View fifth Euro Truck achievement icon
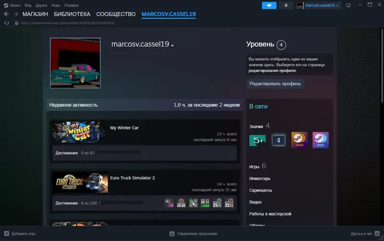This screenshot has width=384, height=241. (217, 203)
